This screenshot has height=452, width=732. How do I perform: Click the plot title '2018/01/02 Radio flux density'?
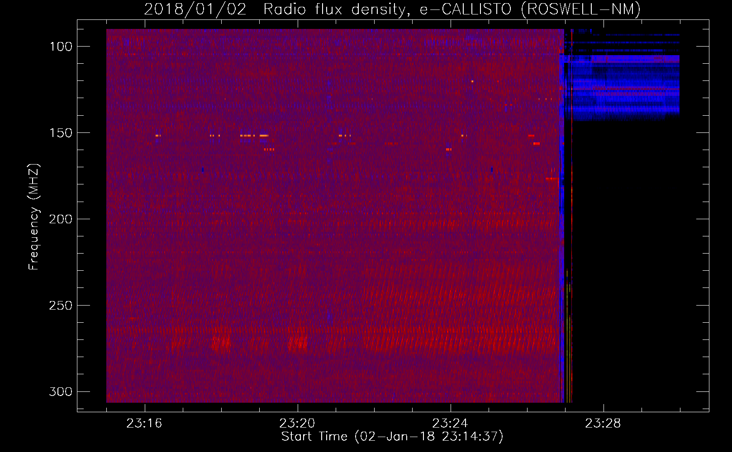(392, 9)
